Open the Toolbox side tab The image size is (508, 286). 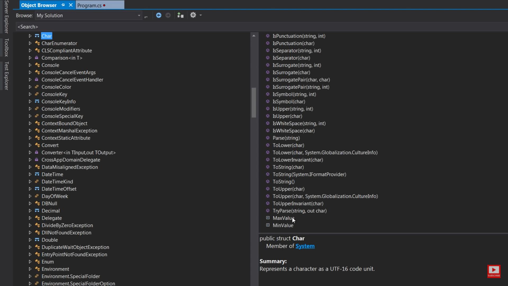(x=7, y=47)
